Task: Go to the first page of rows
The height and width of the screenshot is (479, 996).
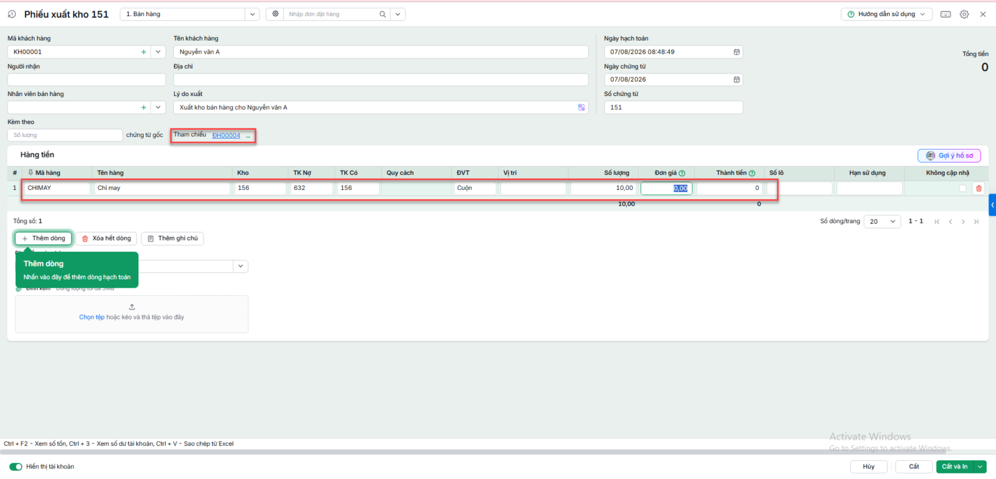Action: (937, 221)
